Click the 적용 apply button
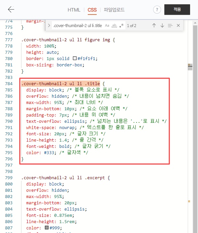The width and height of the screenshot is (198, 233). click(177, 10)
